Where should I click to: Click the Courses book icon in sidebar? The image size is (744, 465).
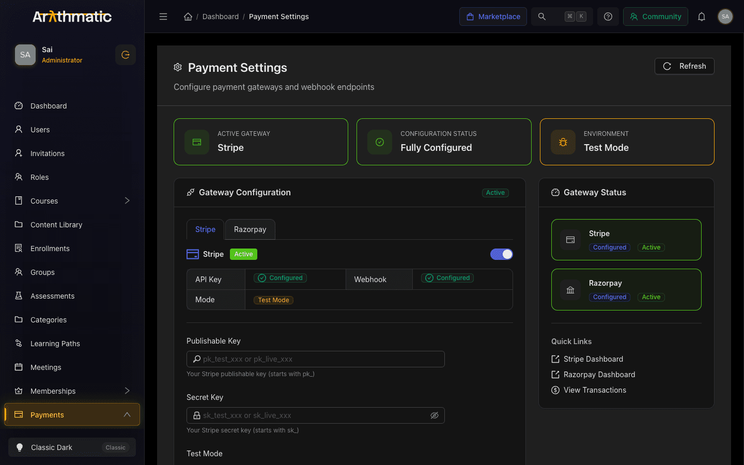pos(19,201)
